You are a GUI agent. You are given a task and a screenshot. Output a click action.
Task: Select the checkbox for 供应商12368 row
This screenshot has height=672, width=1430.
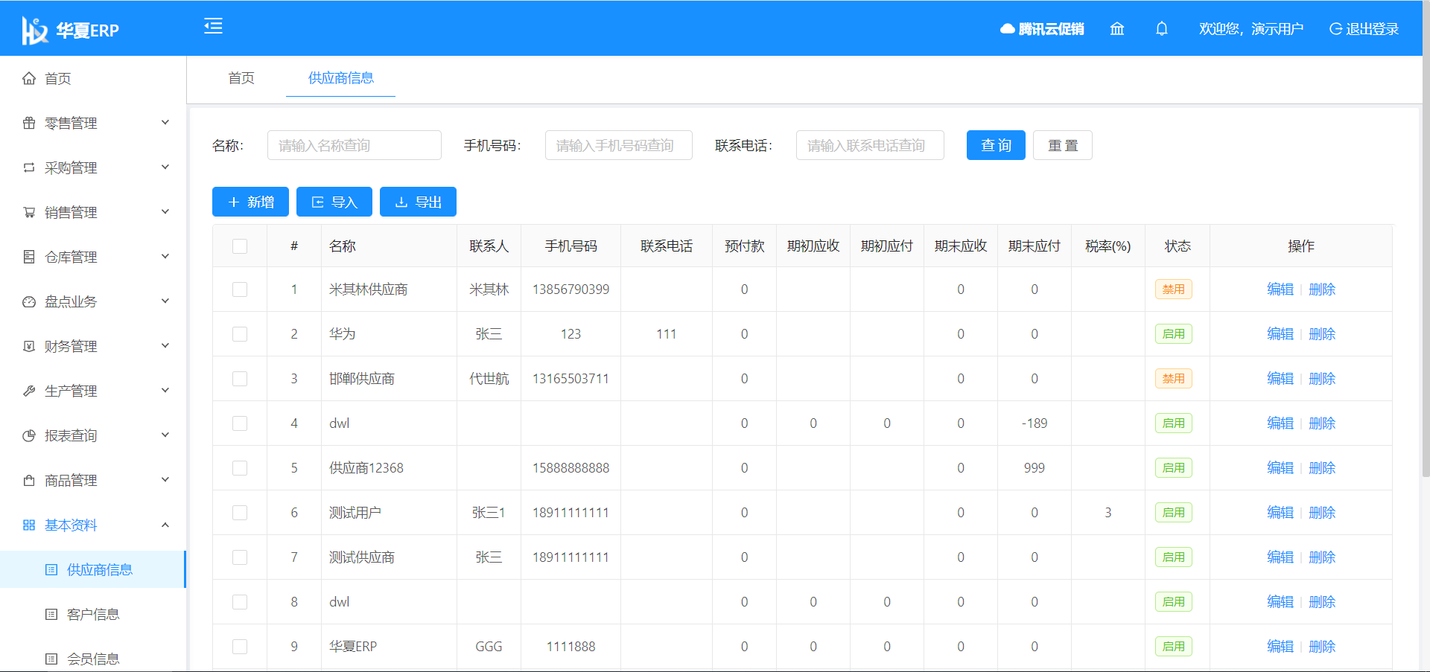(x=240, y=468)
